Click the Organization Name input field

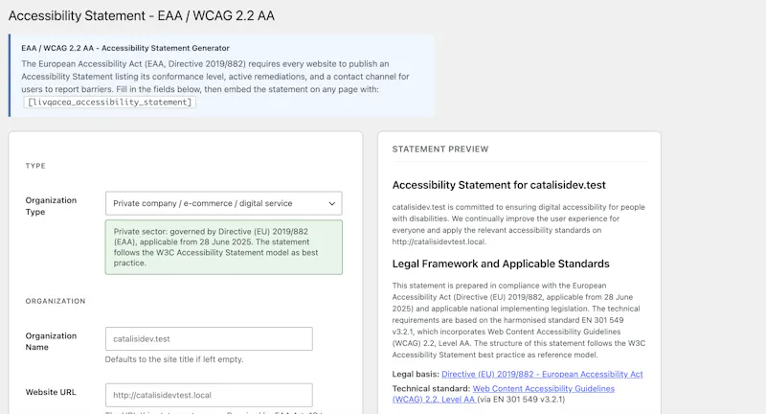coord(209,338)
